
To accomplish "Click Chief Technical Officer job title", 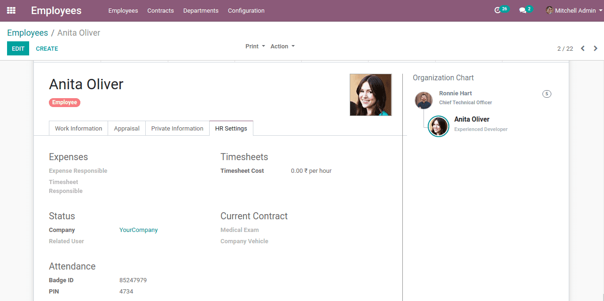I will pos(466,102).
